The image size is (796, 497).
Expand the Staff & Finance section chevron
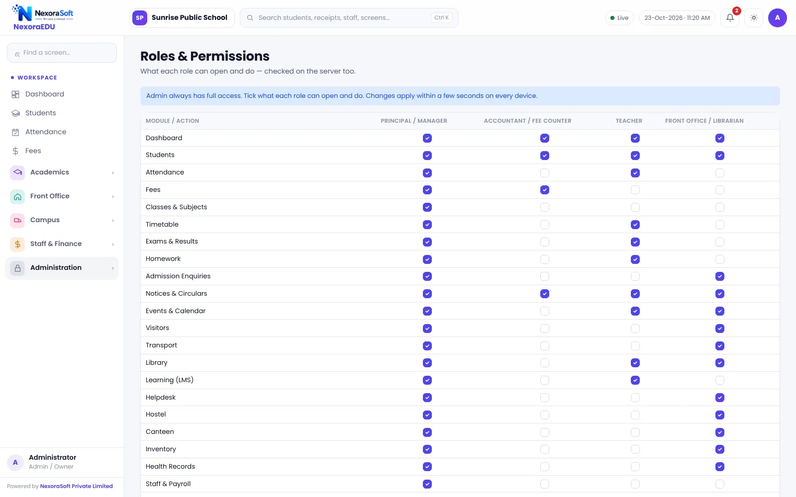click(113, 245)
